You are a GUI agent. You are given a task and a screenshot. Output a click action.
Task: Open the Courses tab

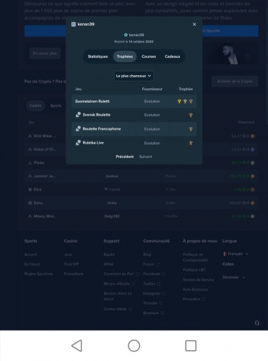[149, 56]
